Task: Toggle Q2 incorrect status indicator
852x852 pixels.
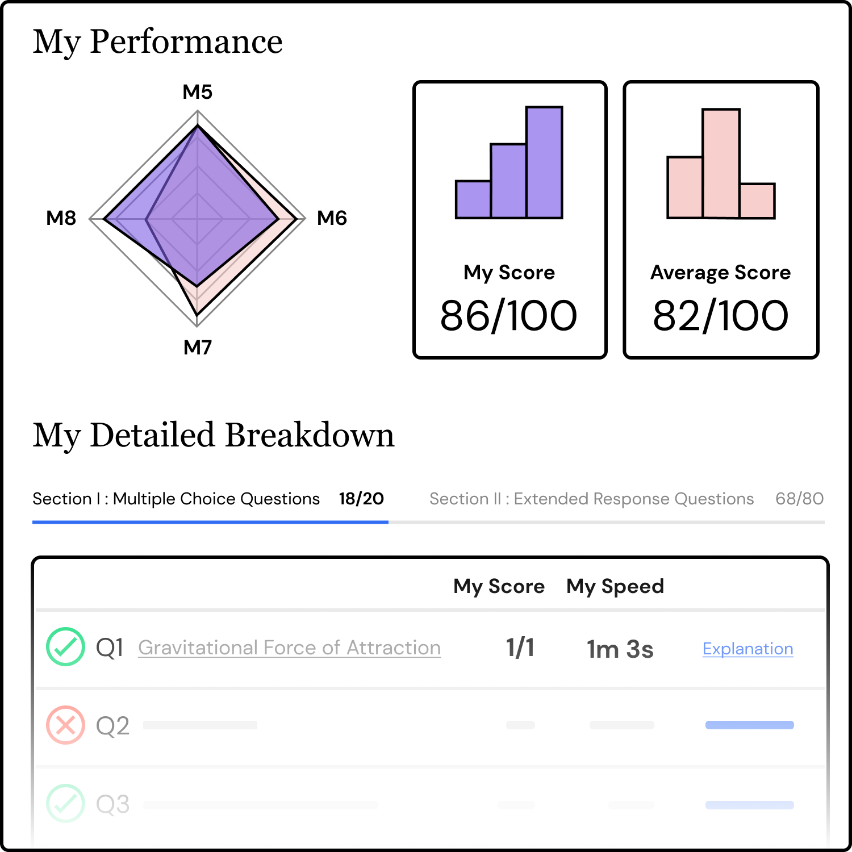Action: click(x=65, y=725)
